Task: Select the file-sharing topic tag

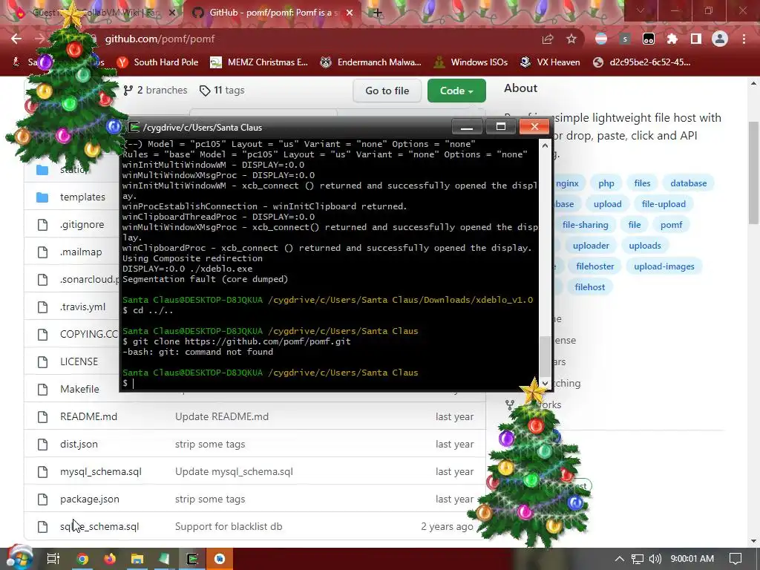Action: (585, 225)
